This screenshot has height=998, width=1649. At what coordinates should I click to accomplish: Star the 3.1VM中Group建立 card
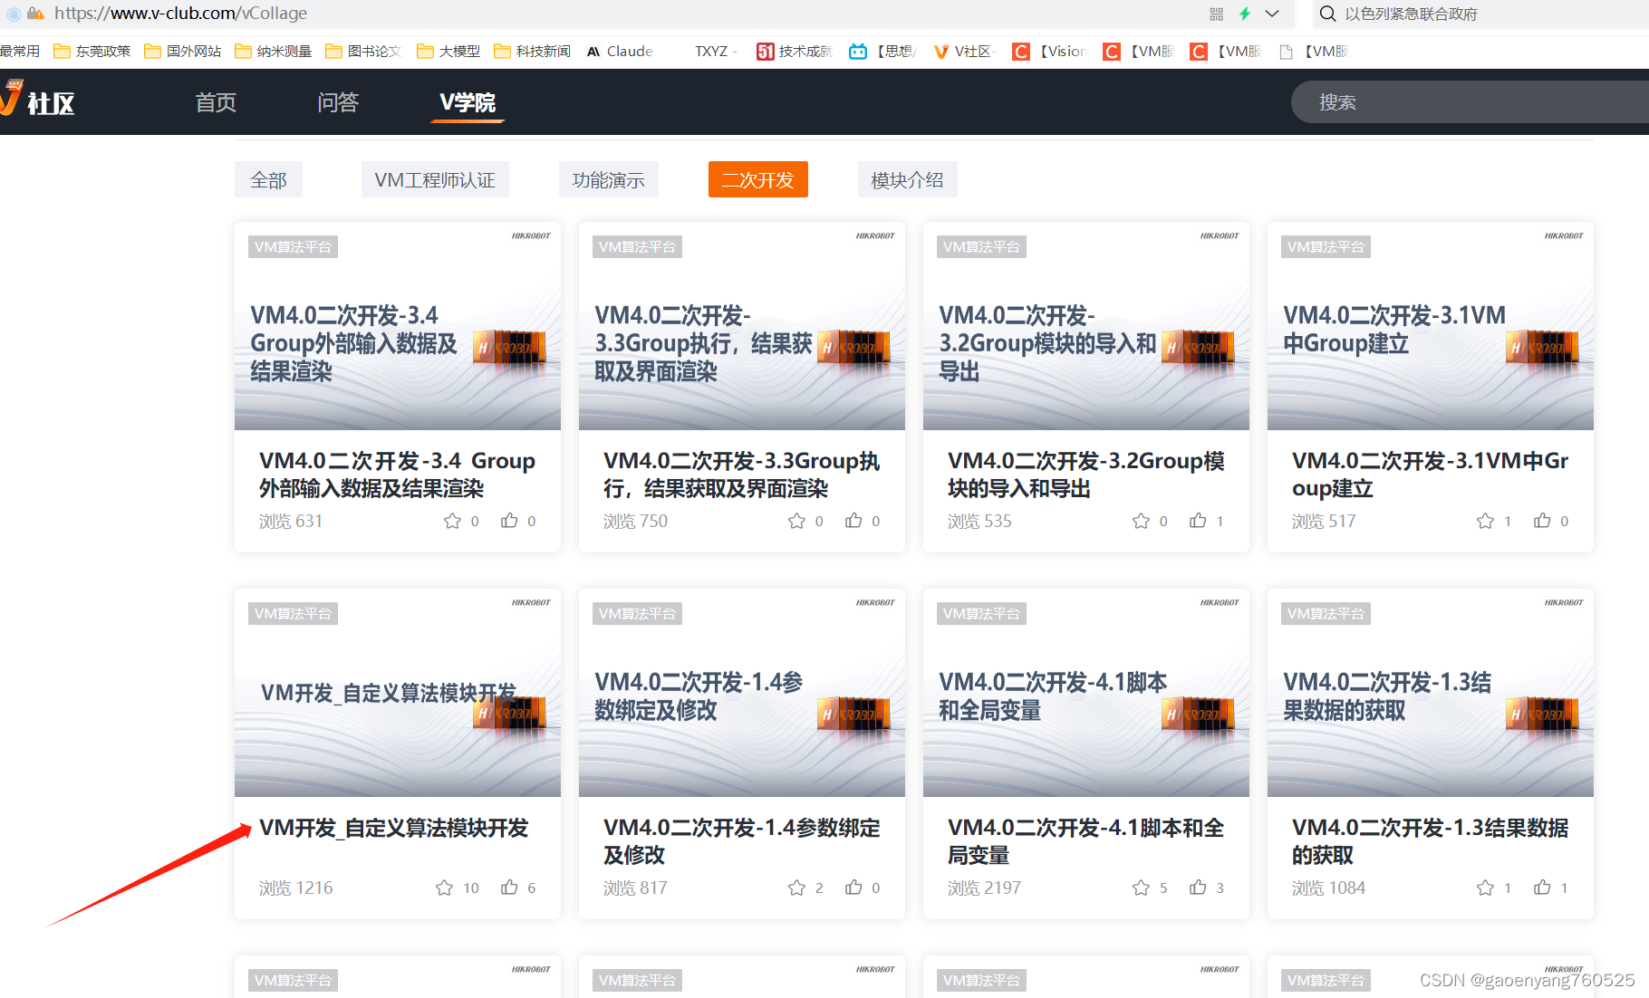[1485, 521]
